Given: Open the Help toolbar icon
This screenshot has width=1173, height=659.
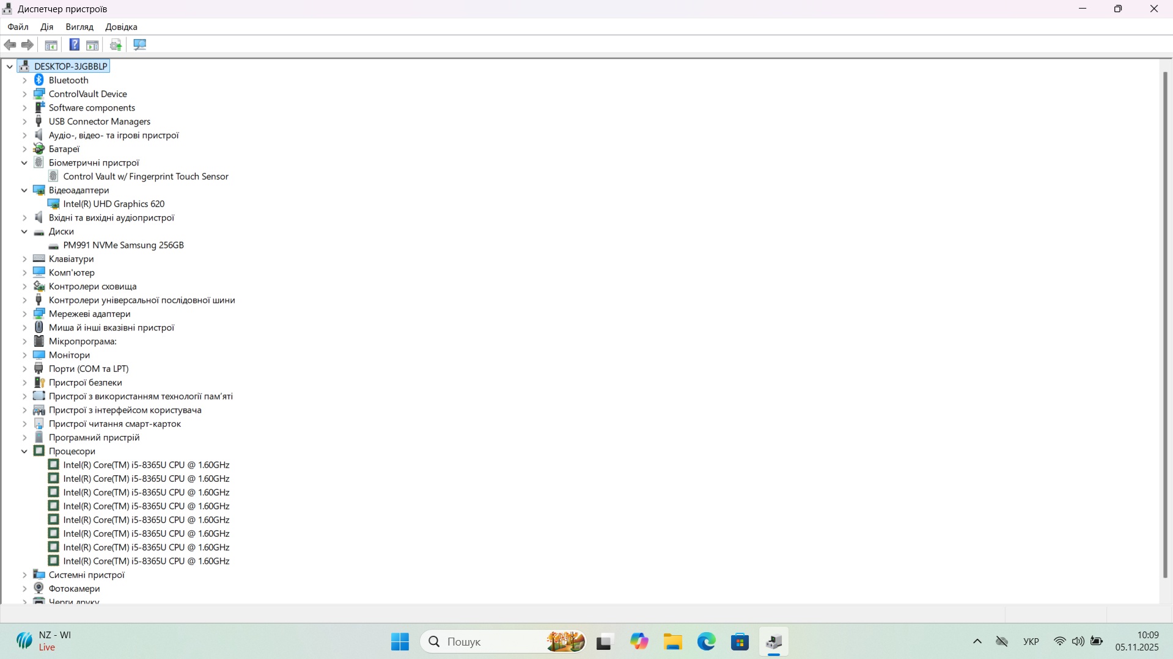Looking at the screenshot, I should [x=74, y=45].
